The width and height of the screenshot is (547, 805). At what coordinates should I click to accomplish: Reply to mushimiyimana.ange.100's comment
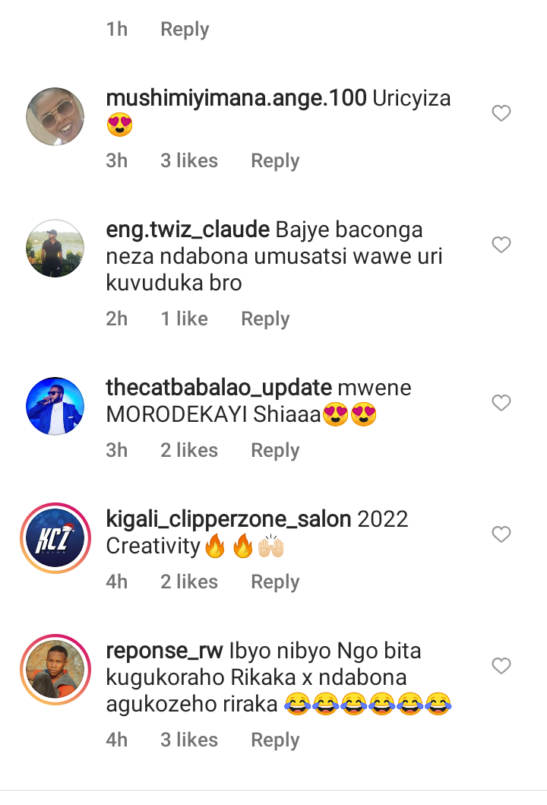click(275, 161)
